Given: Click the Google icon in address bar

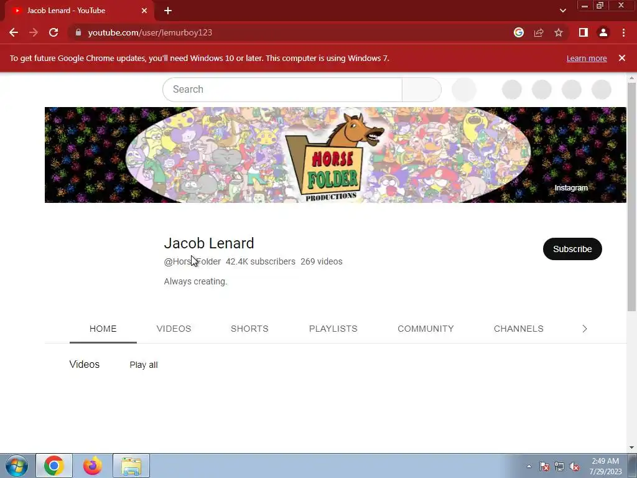Looking at the screenshot, I should [x=519, y=32].
